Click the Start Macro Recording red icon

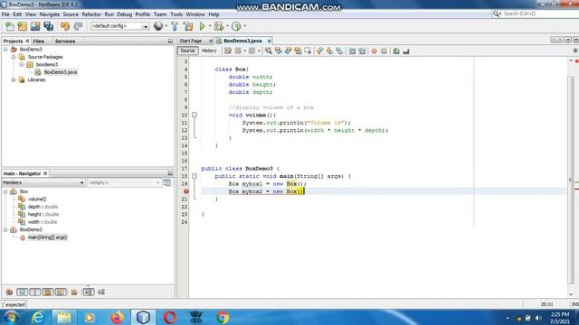click(x=374, y=51)
